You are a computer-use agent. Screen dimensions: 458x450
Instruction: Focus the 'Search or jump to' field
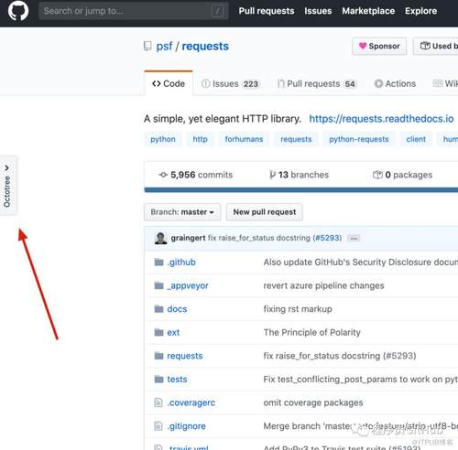[134, 11]
